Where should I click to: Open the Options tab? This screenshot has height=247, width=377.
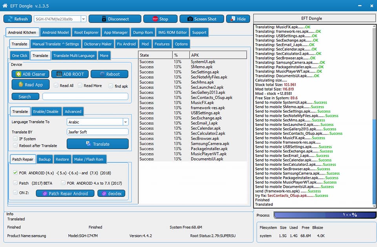181,44
